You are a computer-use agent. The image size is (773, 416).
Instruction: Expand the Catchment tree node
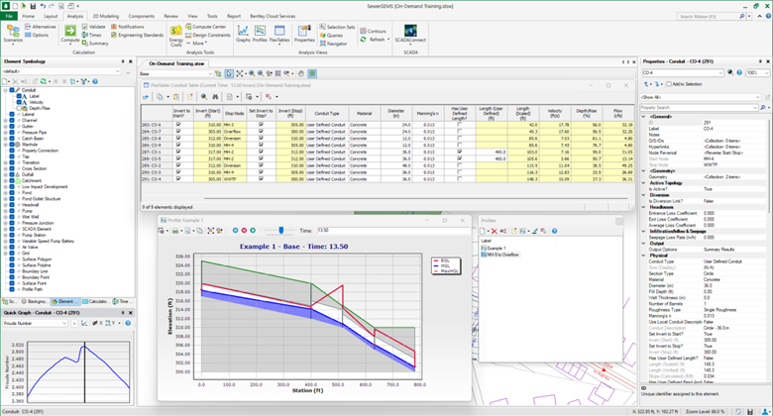coord(5,180)
